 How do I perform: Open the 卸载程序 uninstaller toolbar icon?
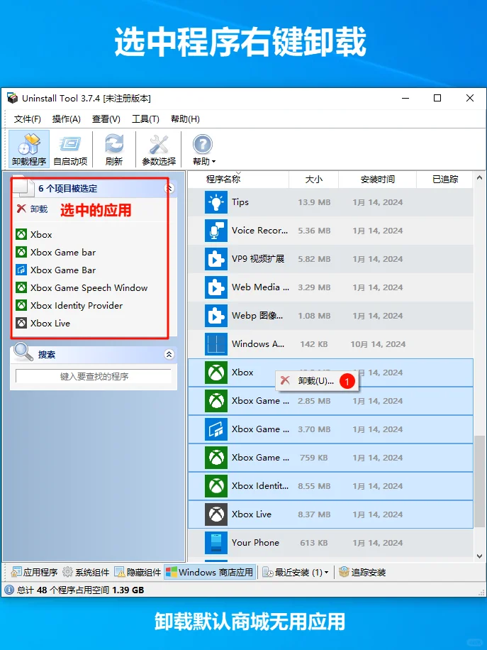click(x=29, y=148)
